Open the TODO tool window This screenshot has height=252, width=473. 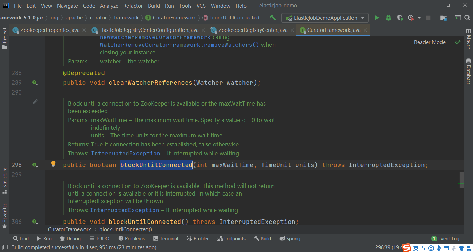pyautogui.click(x=100, y=238)
